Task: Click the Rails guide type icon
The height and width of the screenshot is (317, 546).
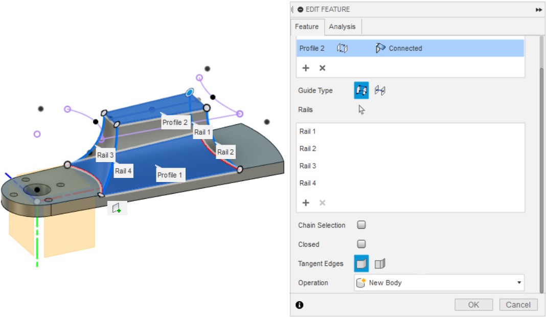Action: coord(361,90)
